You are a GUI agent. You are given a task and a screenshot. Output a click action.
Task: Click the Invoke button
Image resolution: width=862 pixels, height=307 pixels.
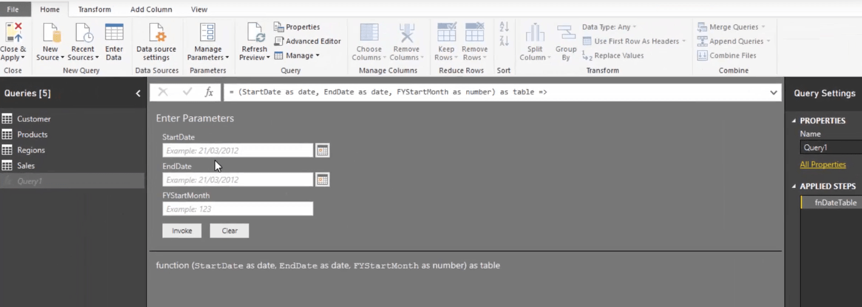pyautogui.click(x=182, y=231)
